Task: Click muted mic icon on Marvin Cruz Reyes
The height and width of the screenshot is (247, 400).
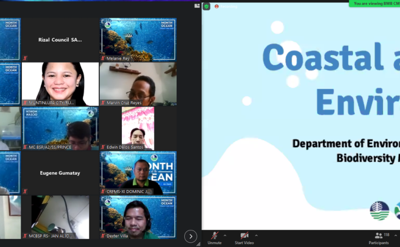Action: coord(103,102)
